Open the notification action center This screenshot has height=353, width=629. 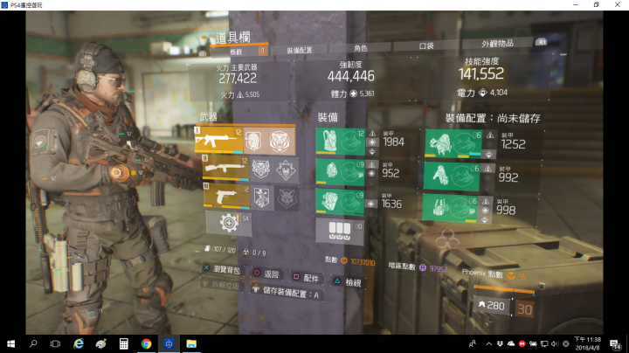[x=614, y=343]
